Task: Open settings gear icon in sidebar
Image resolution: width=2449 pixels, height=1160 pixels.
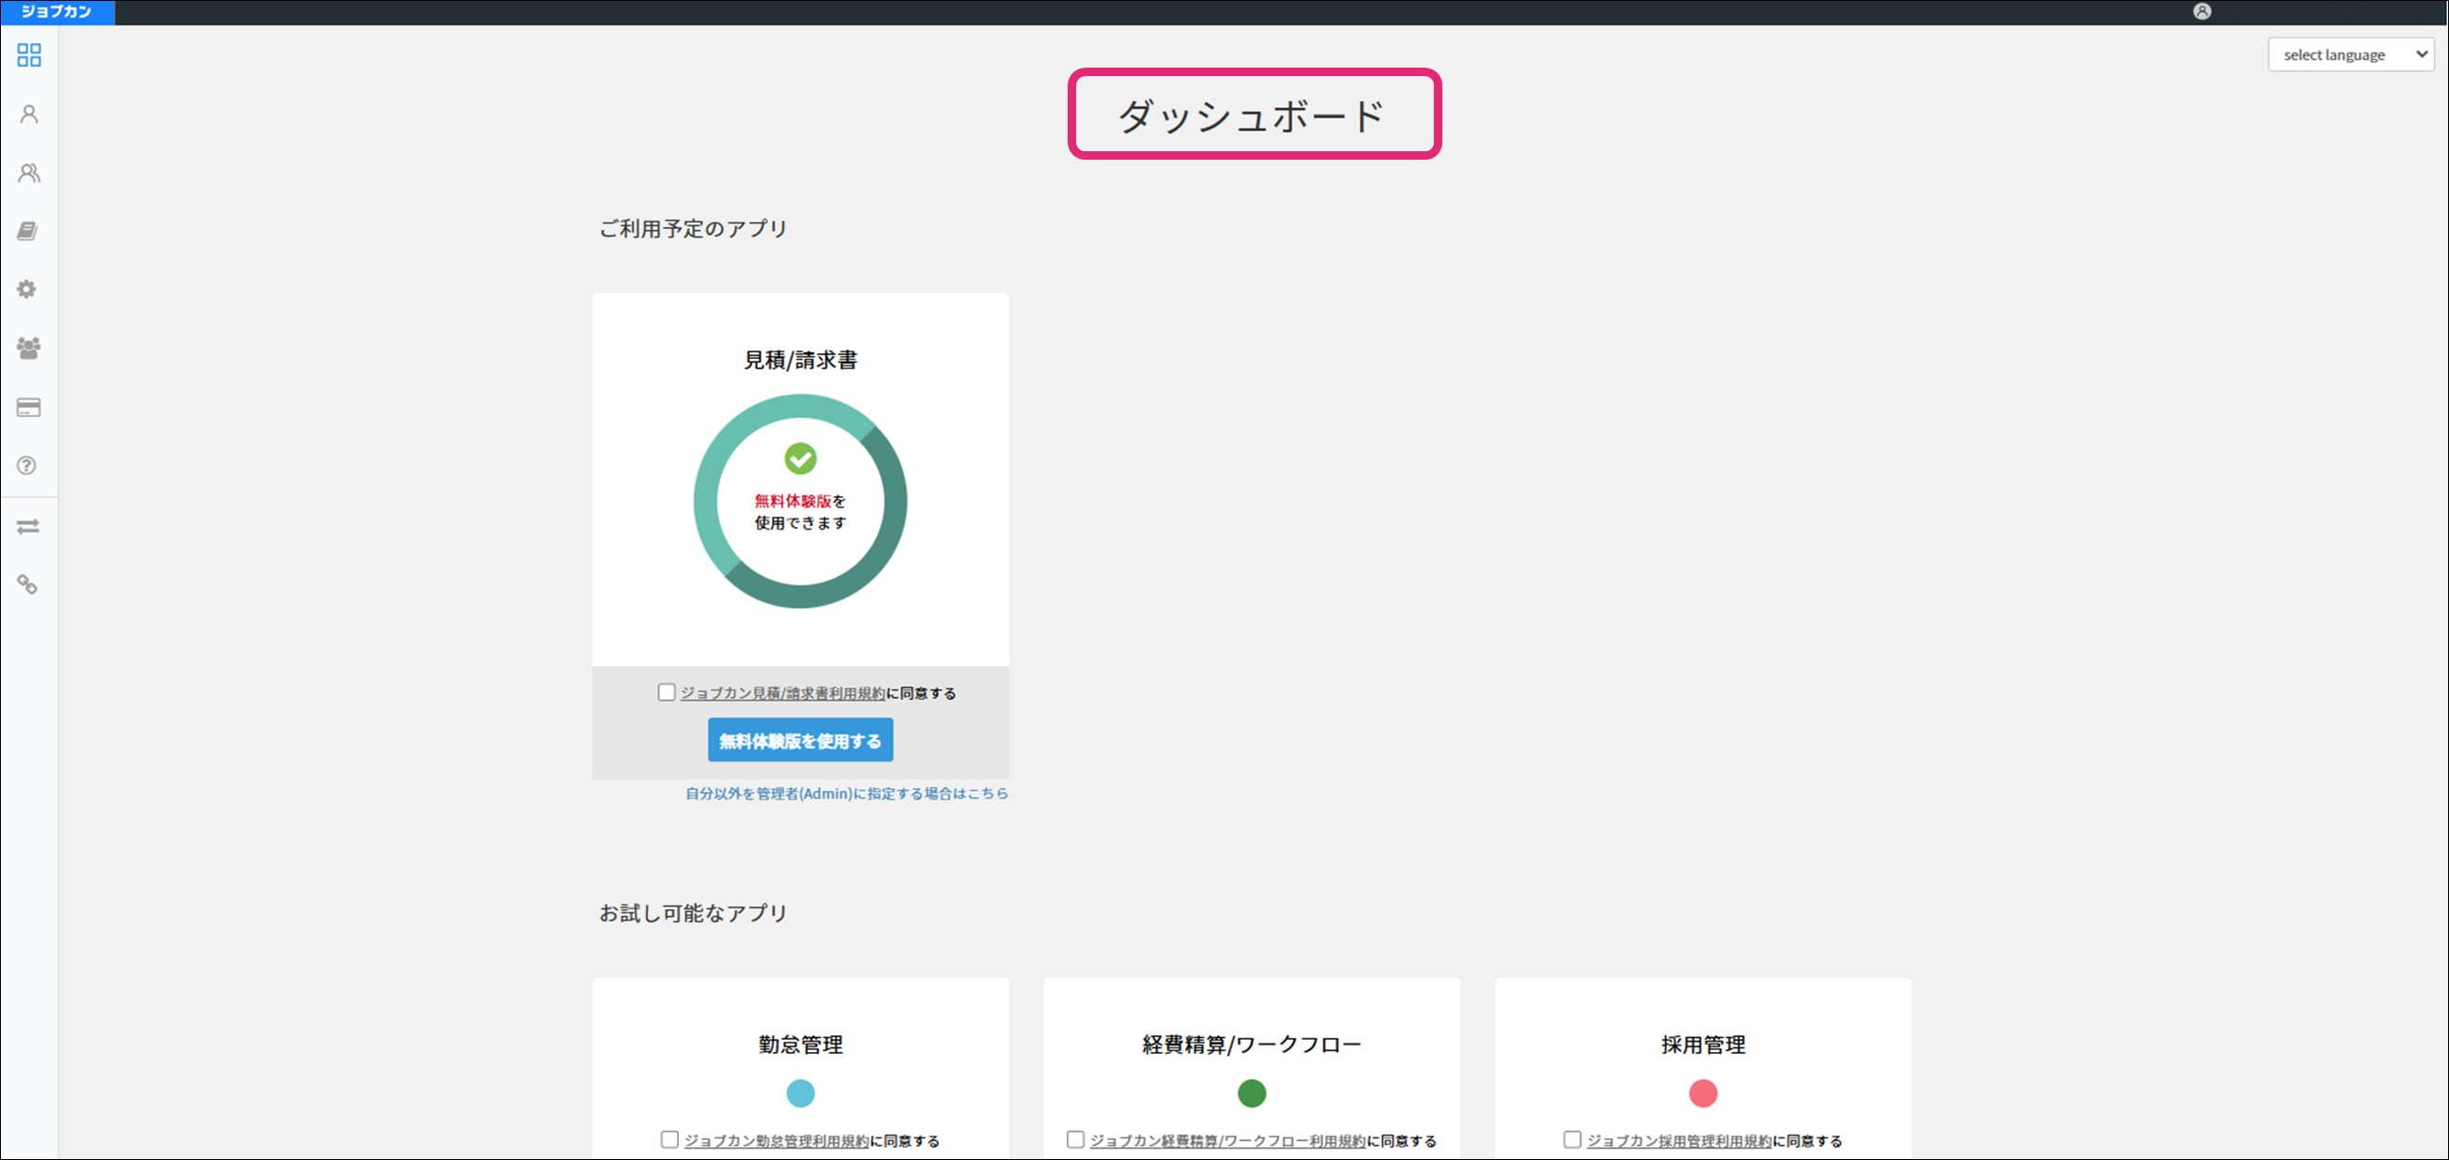Action: click(x=27, y=289)
